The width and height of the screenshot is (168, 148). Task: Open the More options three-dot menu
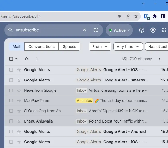(x=37, y=59)
